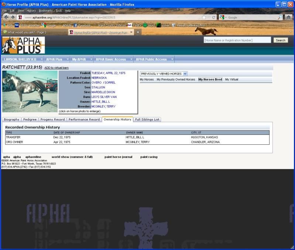Click the site favicon in address bar

[20, 17]
